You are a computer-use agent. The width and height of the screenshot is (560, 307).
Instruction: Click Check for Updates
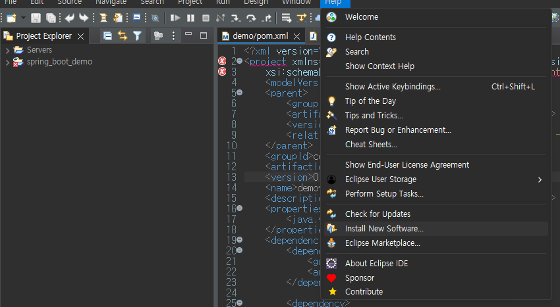click(x=436, y=214)
